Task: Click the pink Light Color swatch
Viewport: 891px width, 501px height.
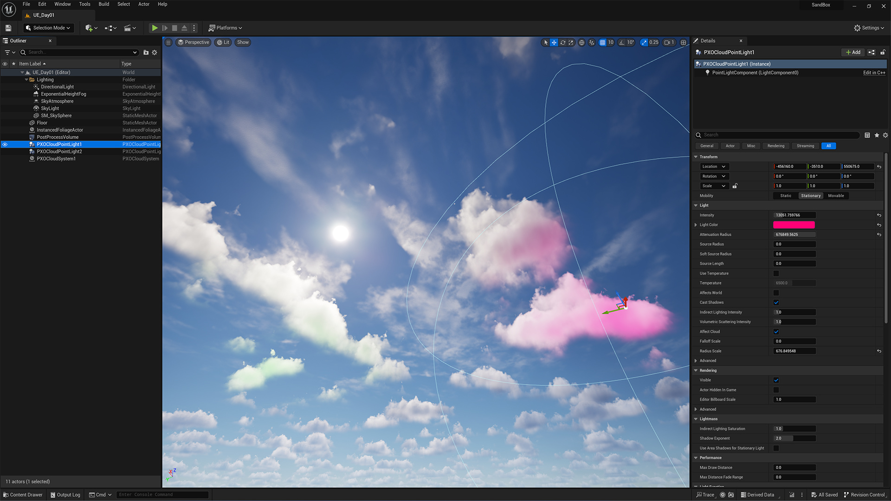Action: (x=794, y=225)
